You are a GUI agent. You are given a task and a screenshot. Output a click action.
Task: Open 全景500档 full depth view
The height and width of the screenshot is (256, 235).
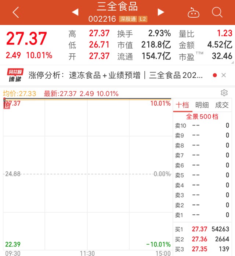pos(202,117)
